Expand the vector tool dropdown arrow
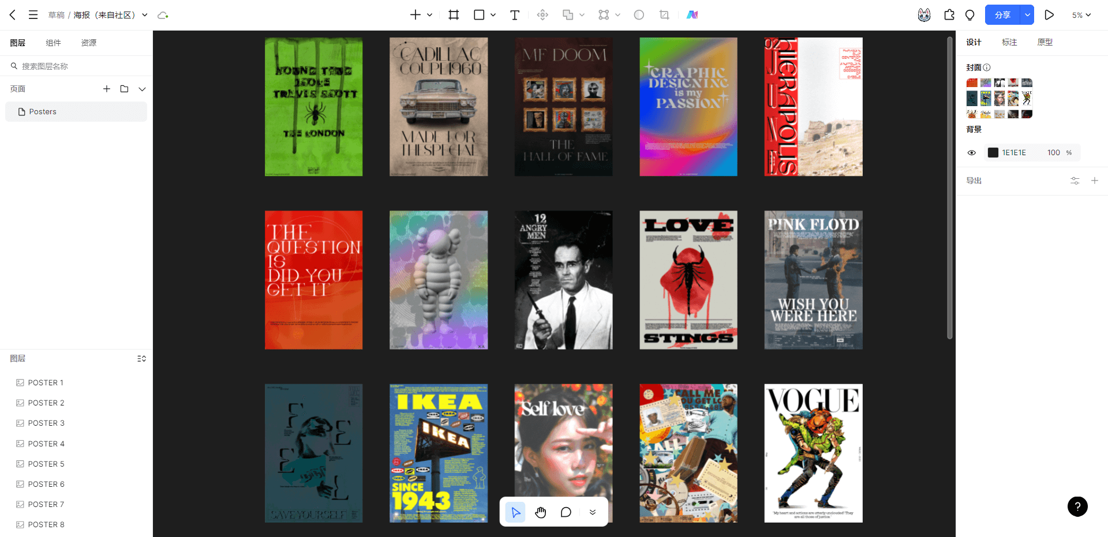 617,15
